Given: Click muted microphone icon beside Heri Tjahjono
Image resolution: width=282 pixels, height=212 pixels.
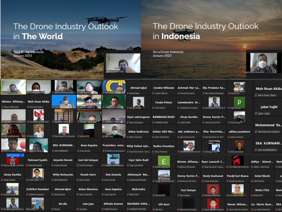Looking at the screenshot, I should 78,93.
